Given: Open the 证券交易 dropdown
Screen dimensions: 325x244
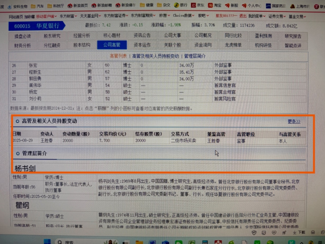Looking at the screenshot, I should click(x=277, y=16).
